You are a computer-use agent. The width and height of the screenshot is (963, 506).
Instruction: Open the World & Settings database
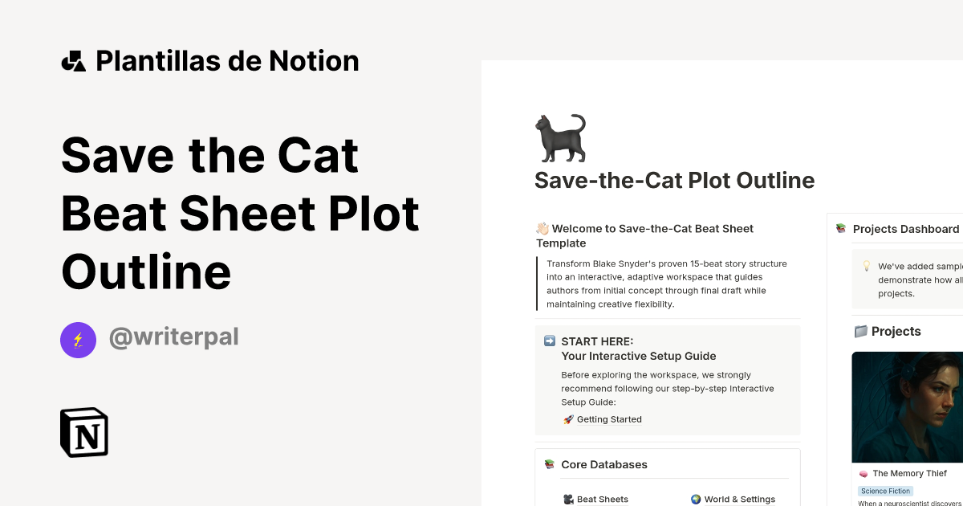(x=738, y=499)
